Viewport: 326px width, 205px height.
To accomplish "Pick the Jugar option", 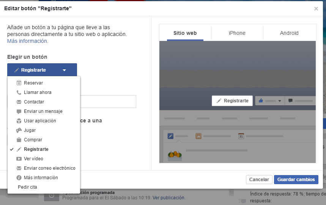I will click(x=44, y=130).
